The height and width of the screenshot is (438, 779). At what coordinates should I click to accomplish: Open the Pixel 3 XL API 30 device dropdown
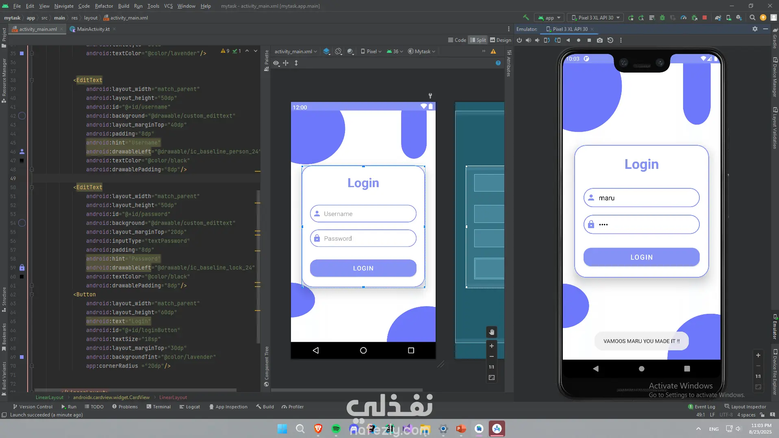pos(595,17)
